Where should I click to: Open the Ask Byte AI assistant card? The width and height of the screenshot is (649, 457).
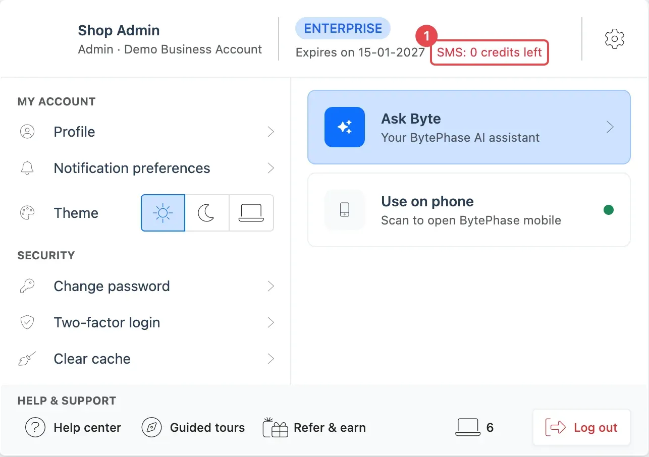click(x=469, y=127)
